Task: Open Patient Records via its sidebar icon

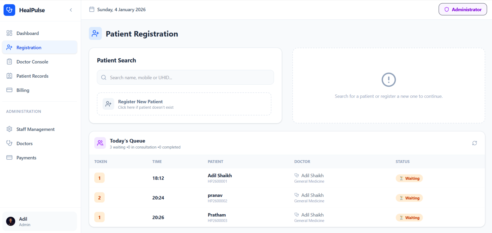Action: (10, 76)
